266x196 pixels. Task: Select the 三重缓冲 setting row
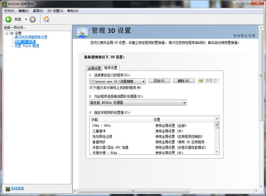coord(152,131)
